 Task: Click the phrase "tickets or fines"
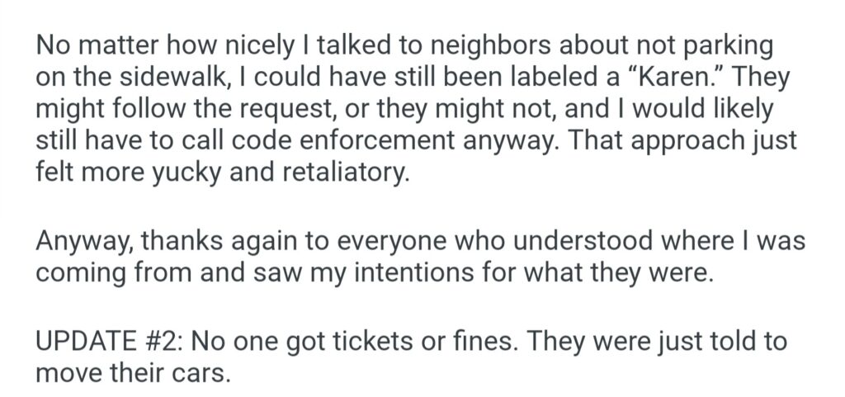coord(417,342)
